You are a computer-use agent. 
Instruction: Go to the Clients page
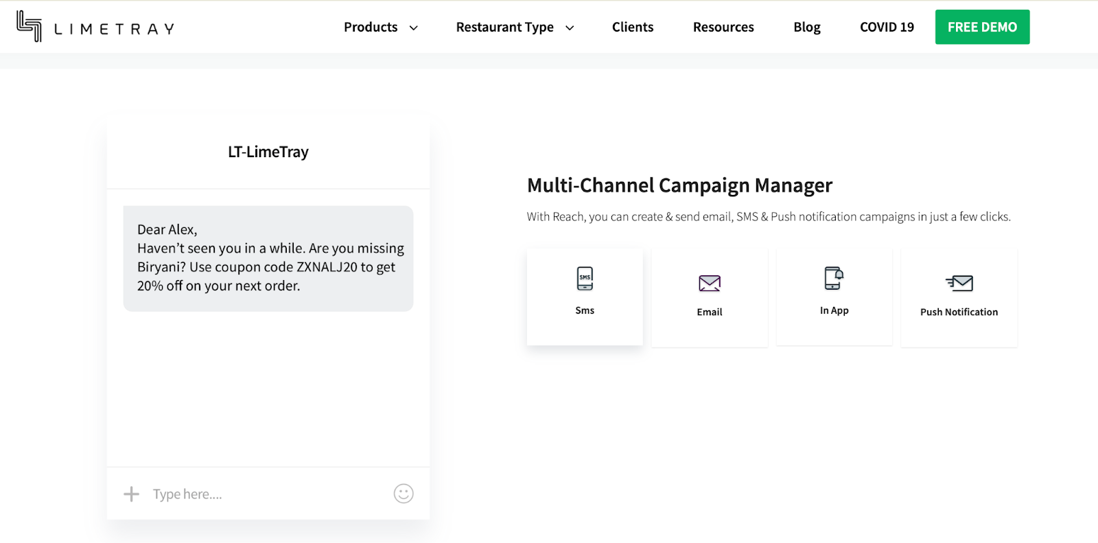[632, 27]
